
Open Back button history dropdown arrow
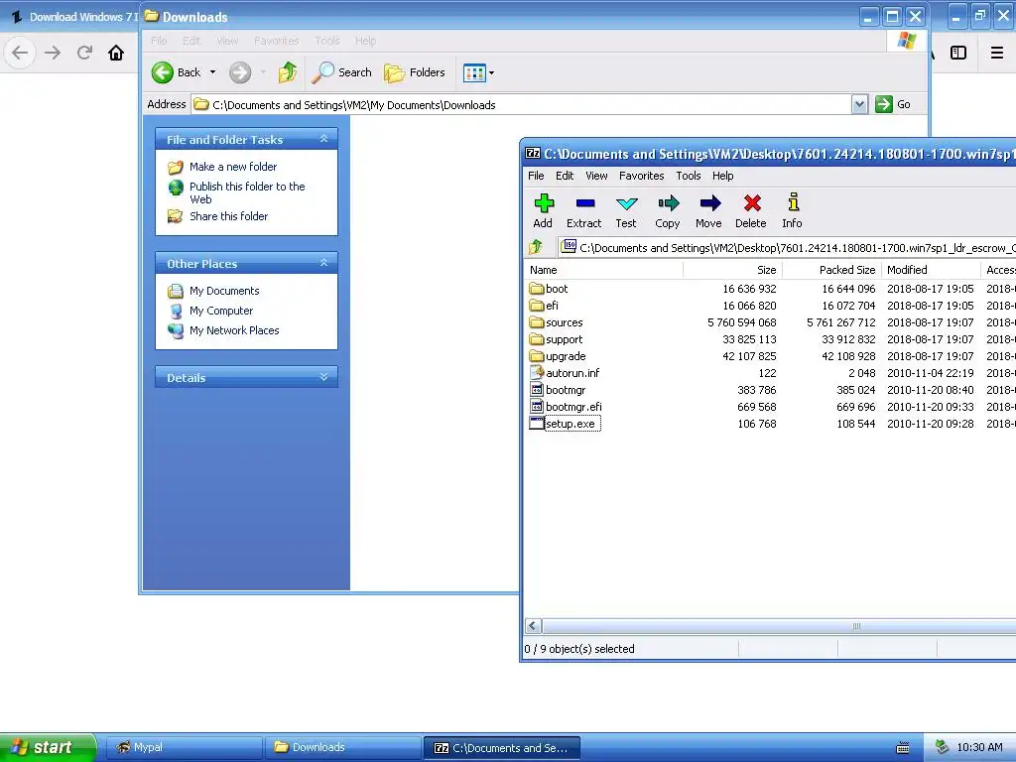coord(212,72)
